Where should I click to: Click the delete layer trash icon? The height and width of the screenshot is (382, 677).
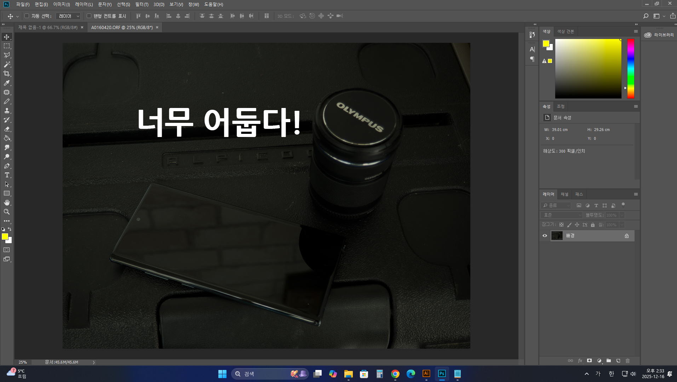[x=628, y=361]
